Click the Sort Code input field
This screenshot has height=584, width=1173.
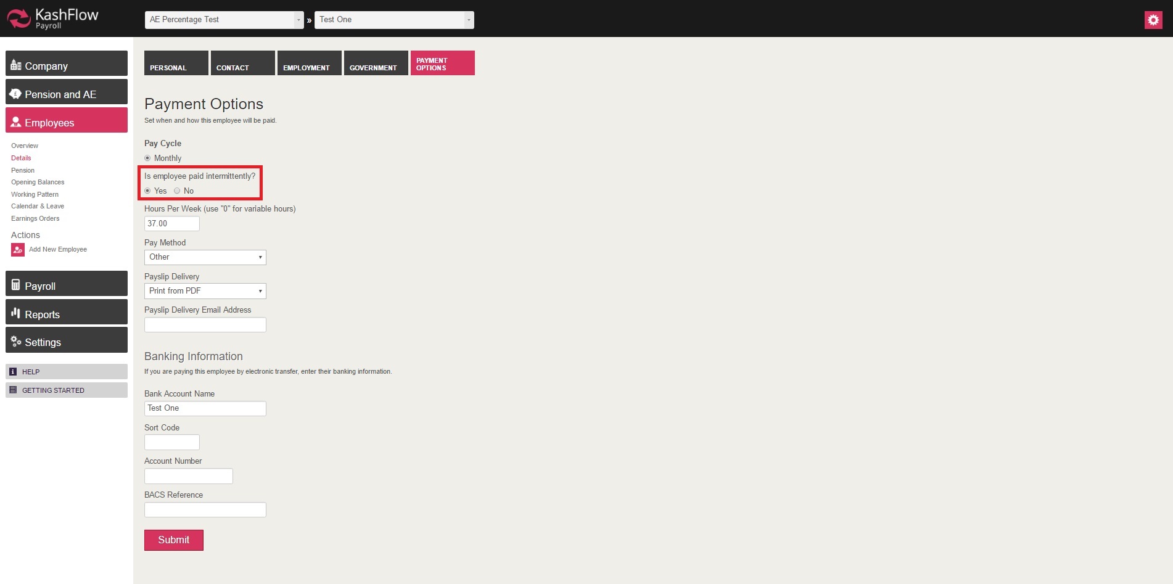pos(171,442)
